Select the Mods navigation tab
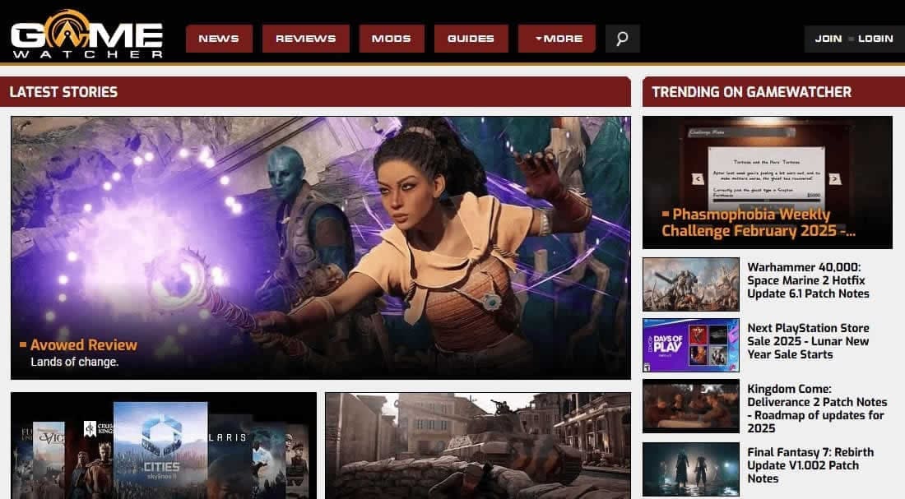This screenshot has width=905, height=499. pyautogui.click(x=391, y=39)
